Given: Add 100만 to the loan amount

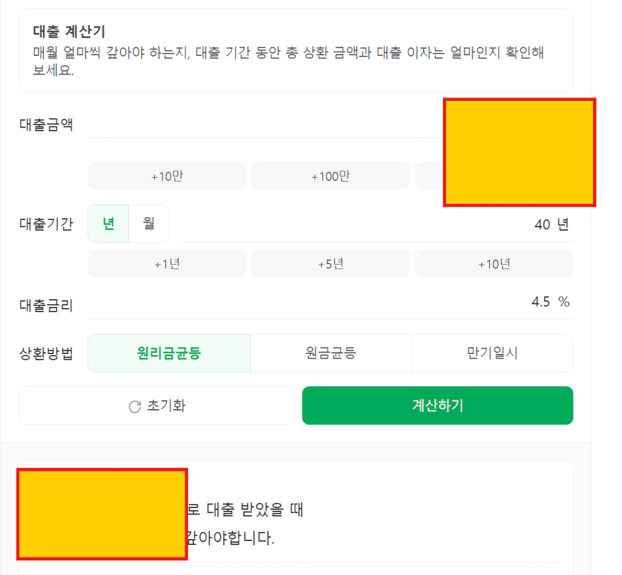Looking at the screenshot, I should [x=330, y=176].
